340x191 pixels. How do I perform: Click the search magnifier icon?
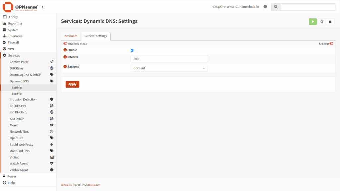276,7
